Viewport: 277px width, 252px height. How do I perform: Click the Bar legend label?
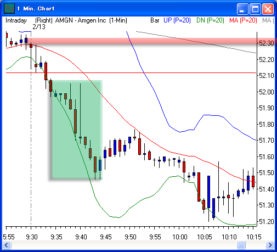(155, 20)
